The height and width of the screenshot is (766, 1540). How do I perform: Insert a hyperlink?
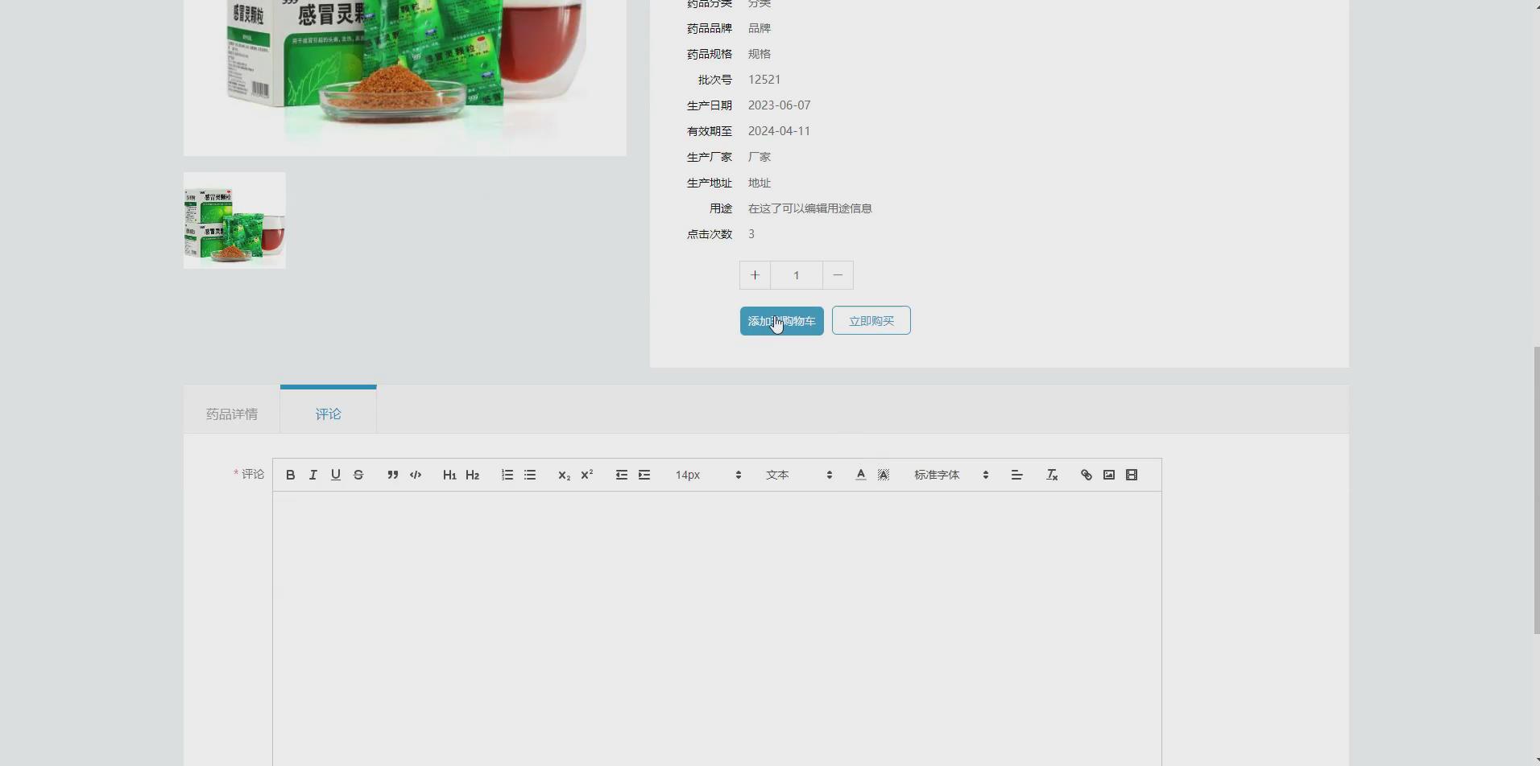click(1086, 475)
